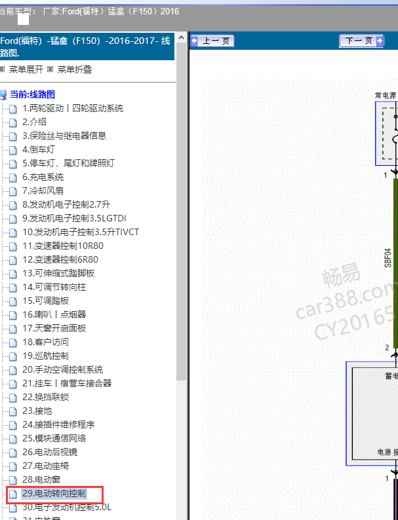Open 3.保险丝与继电器信息
The image size is (398, 520).
point(64,136)
